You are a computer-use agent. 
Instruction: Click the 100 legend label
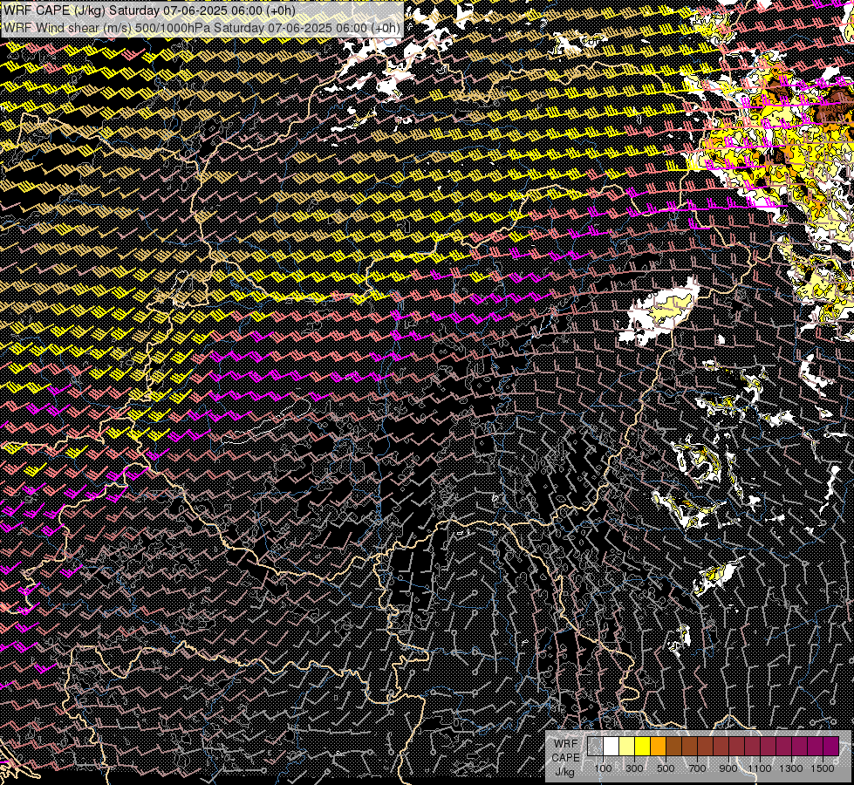tap(603, 768)
